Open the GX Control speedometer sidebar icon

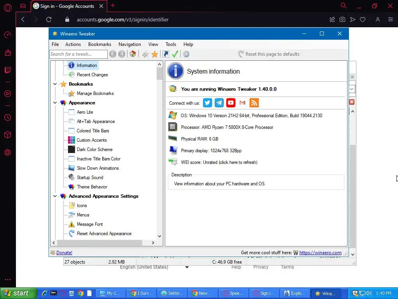tap(8, 35)
